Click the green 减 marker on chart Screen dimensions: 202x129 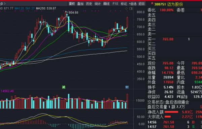pos(64,87)
